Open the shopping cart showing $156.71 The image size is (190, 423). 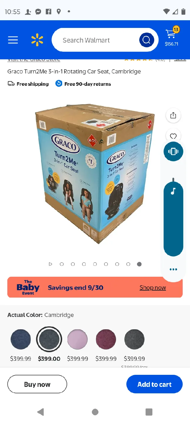pyautogui.click(x=172, y=37)
